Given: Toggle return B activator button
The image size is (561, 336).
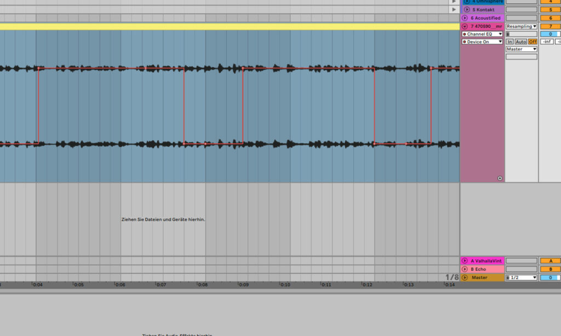Looking at the screenshot, I should [551, 269].
